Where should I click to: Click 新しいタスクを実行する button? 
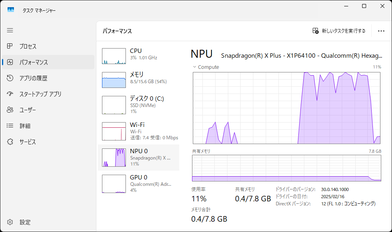tap(339, 31)
